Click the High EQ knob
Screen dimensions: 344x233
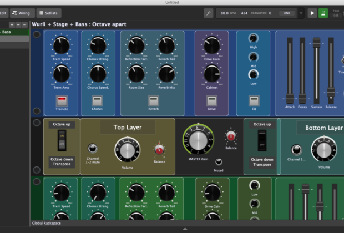coord(254,38)
